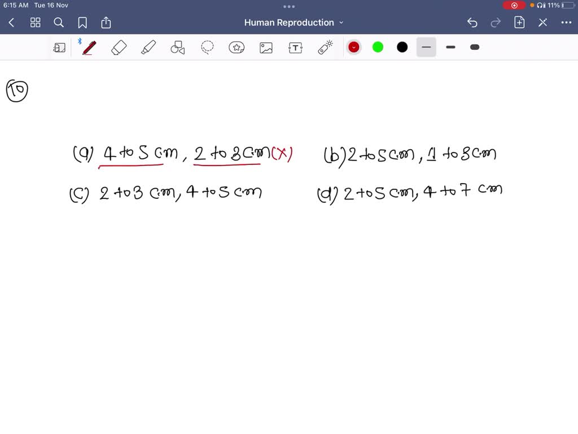Select the Image insert tool
The image size is (578, 434).
[x=266, y=47]
